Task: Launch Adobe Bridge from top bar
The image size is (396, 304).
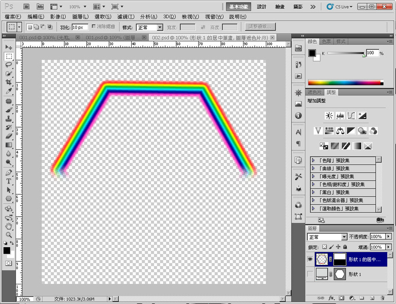Action: (x=26, y=7)
